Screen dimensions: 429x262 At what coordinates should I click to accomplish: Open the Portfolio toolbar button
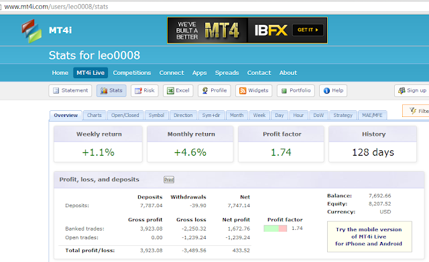[296, 90]
